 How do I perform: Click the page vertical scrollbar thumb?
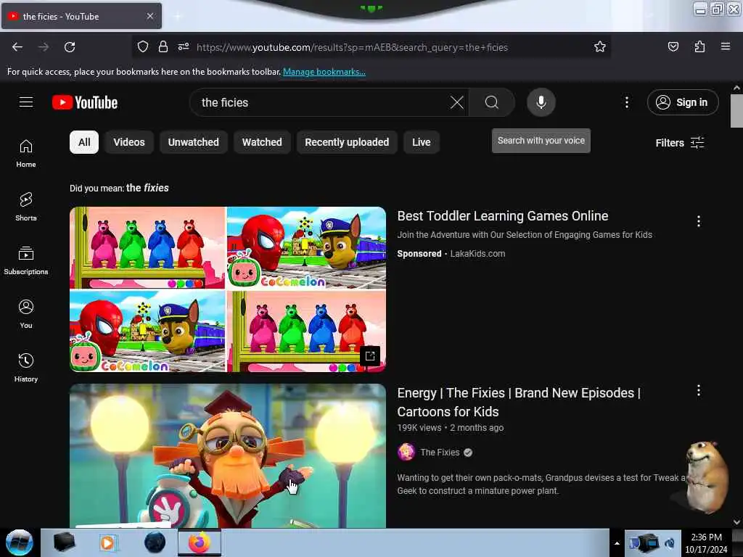[736, 111]
